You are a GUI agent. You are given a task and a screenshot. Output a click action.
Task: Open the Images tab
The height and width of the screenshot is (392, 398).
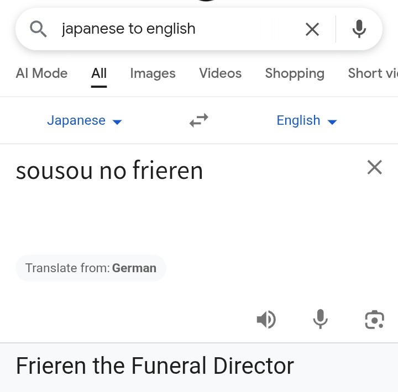pyautogui.click(x=153, y=73)
